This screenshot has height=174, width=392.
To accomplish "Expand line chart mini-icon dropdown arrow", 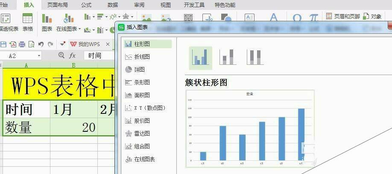I will pos(119,17).
